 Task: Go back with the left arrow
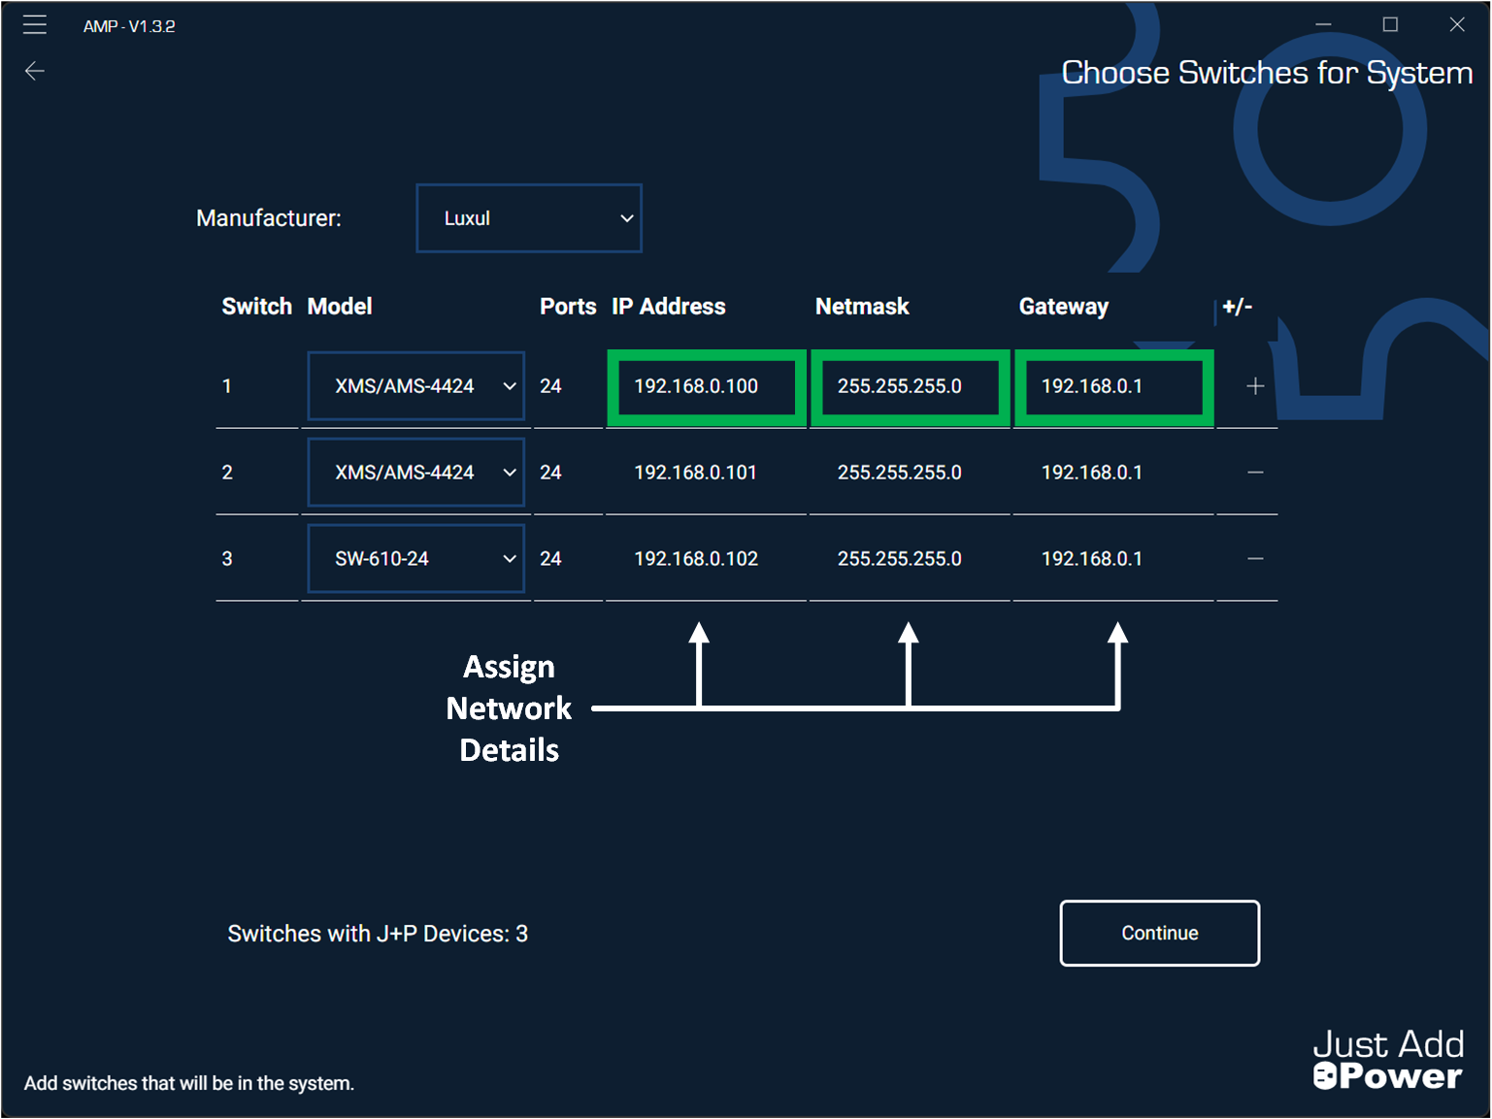tap(35, 71)
